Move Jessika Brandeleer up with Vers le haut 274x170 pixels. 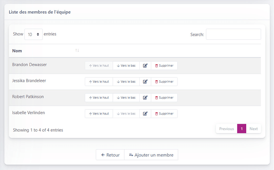99,81
